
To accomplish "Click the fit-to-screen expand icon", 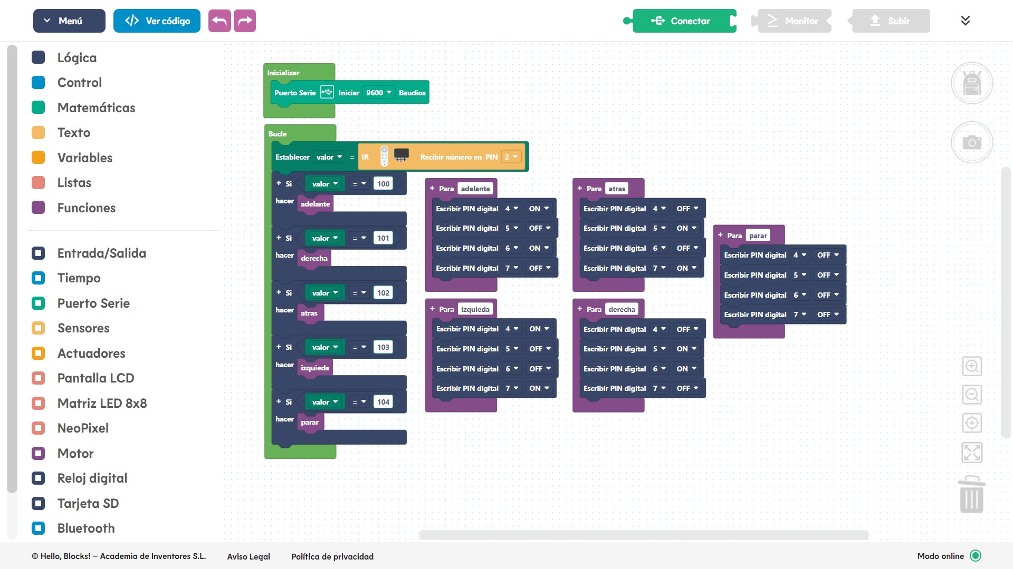I will click(971, 452).
